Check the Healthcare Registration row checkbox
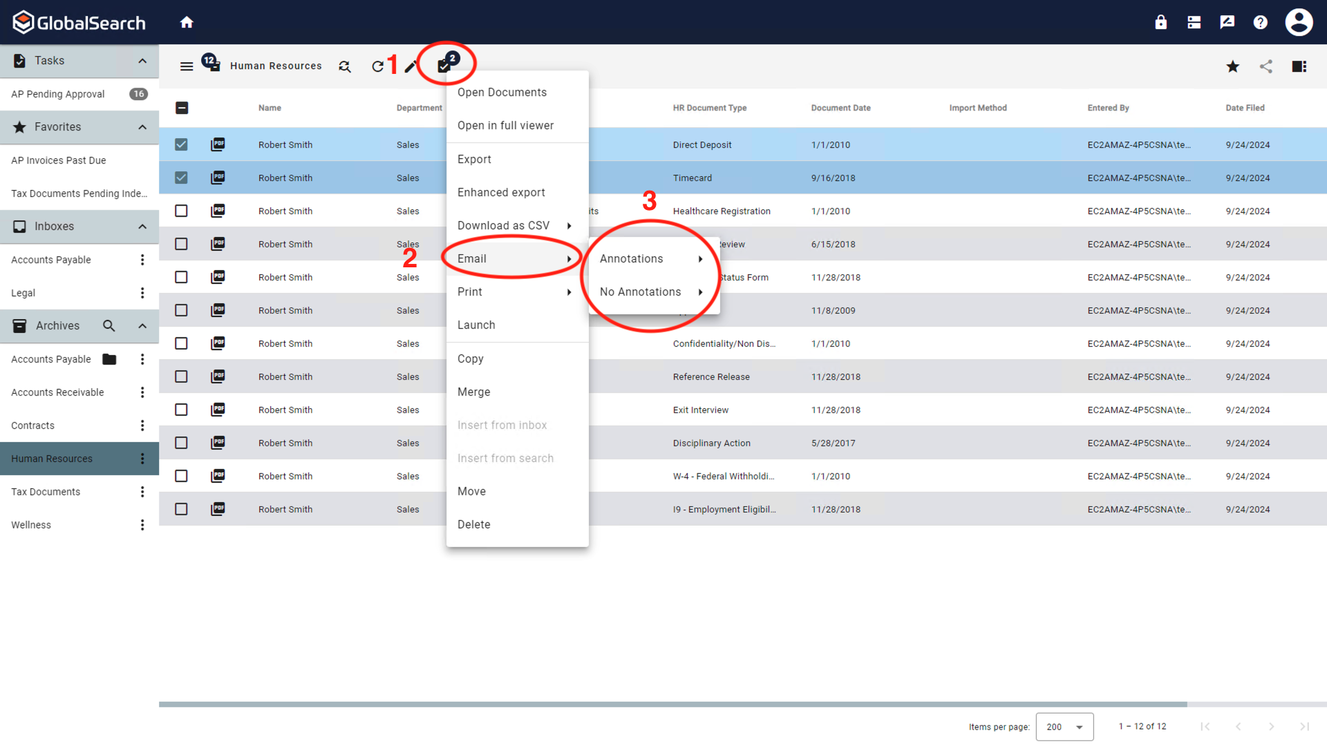The height and width of the screenshot is (746, 1327). click(181, 210)
